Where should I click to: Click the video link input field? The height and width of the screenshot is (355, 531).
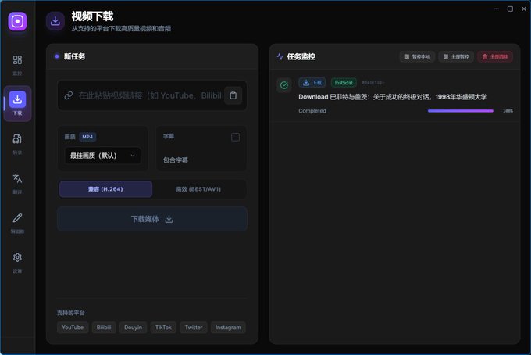pos(144,95)
